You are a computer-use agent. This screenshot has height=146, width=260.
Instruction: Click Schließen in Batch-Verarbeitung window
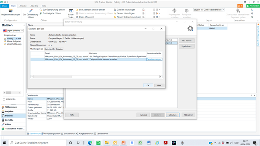(172, 115)
